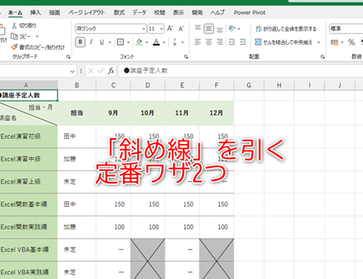
Task: Align text left in cell
Action: (198, 42)
